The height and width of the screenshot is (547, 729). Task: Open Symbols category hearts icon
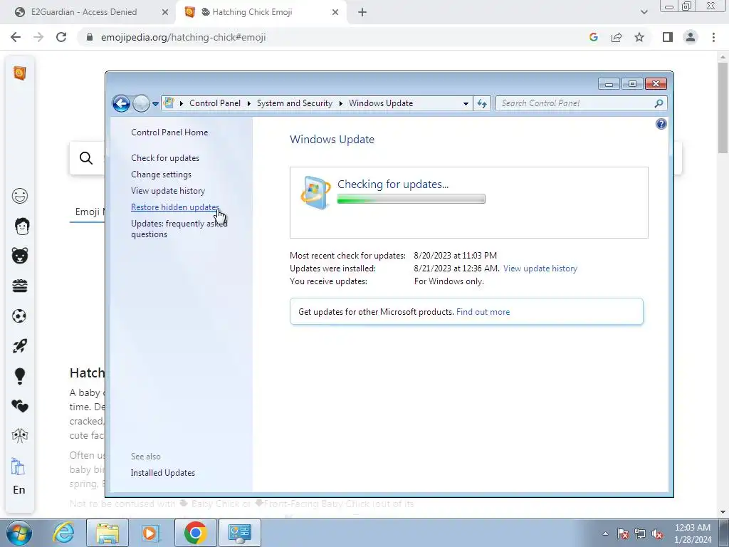point(19,407)
